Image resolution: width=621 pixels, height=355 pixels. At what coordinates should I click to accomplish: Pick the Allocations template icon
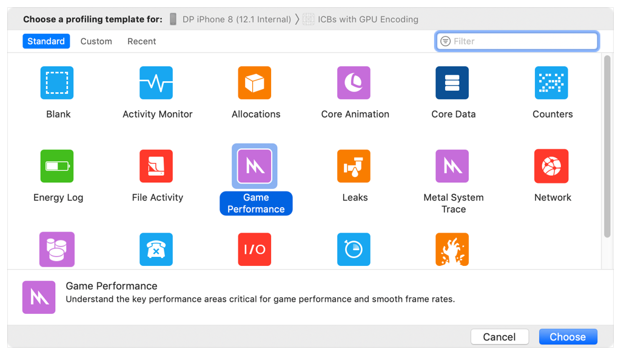(255, 83)
